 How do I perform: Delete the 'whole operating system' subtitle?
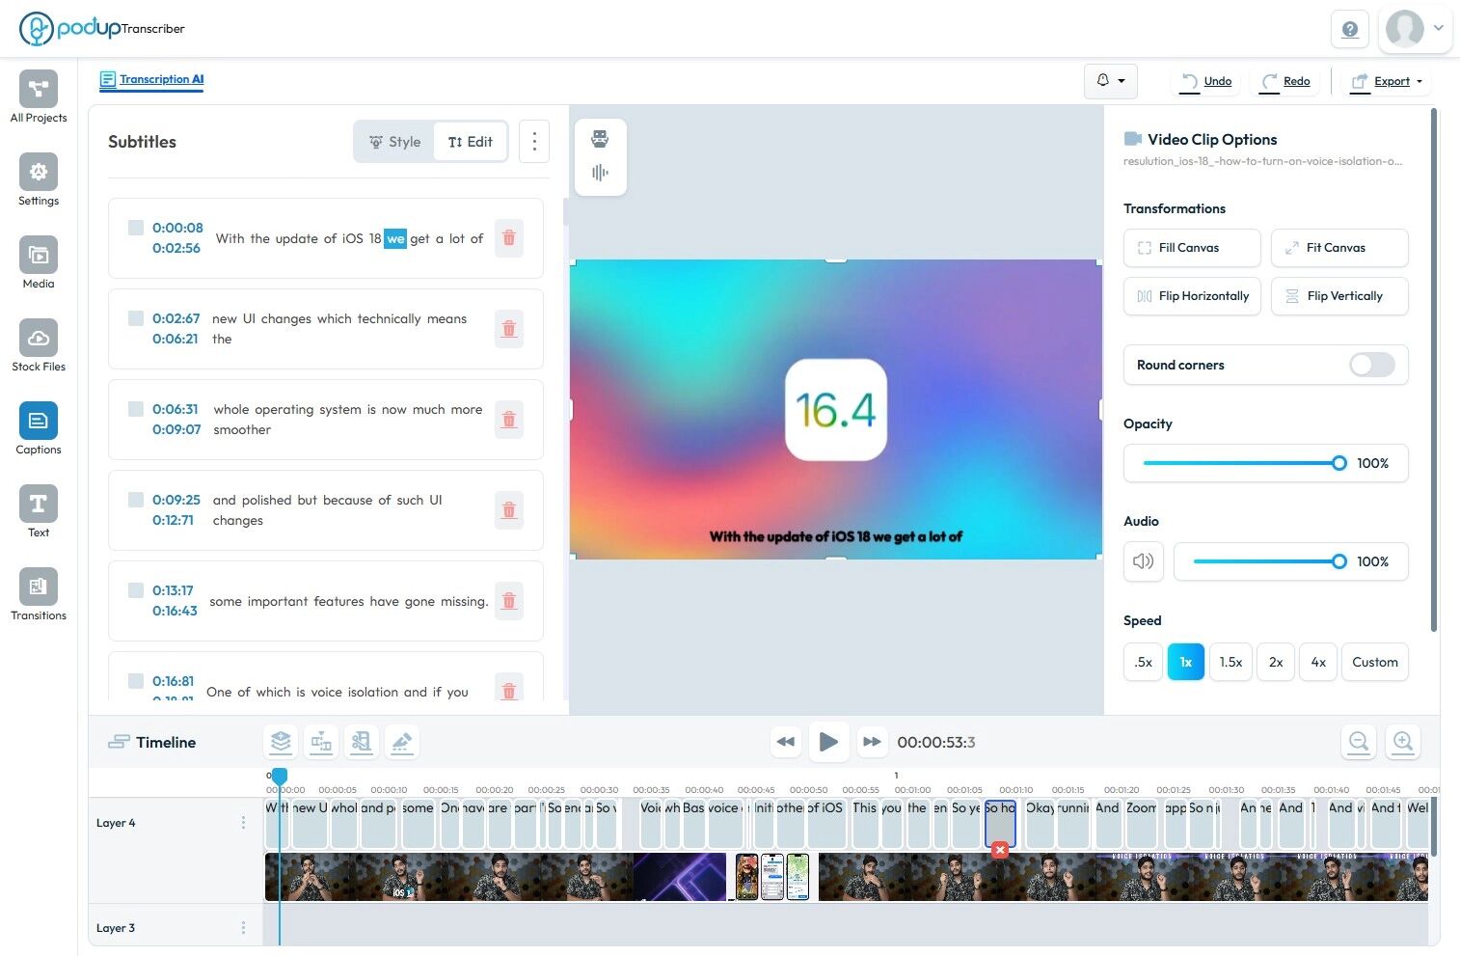(509, 420)
